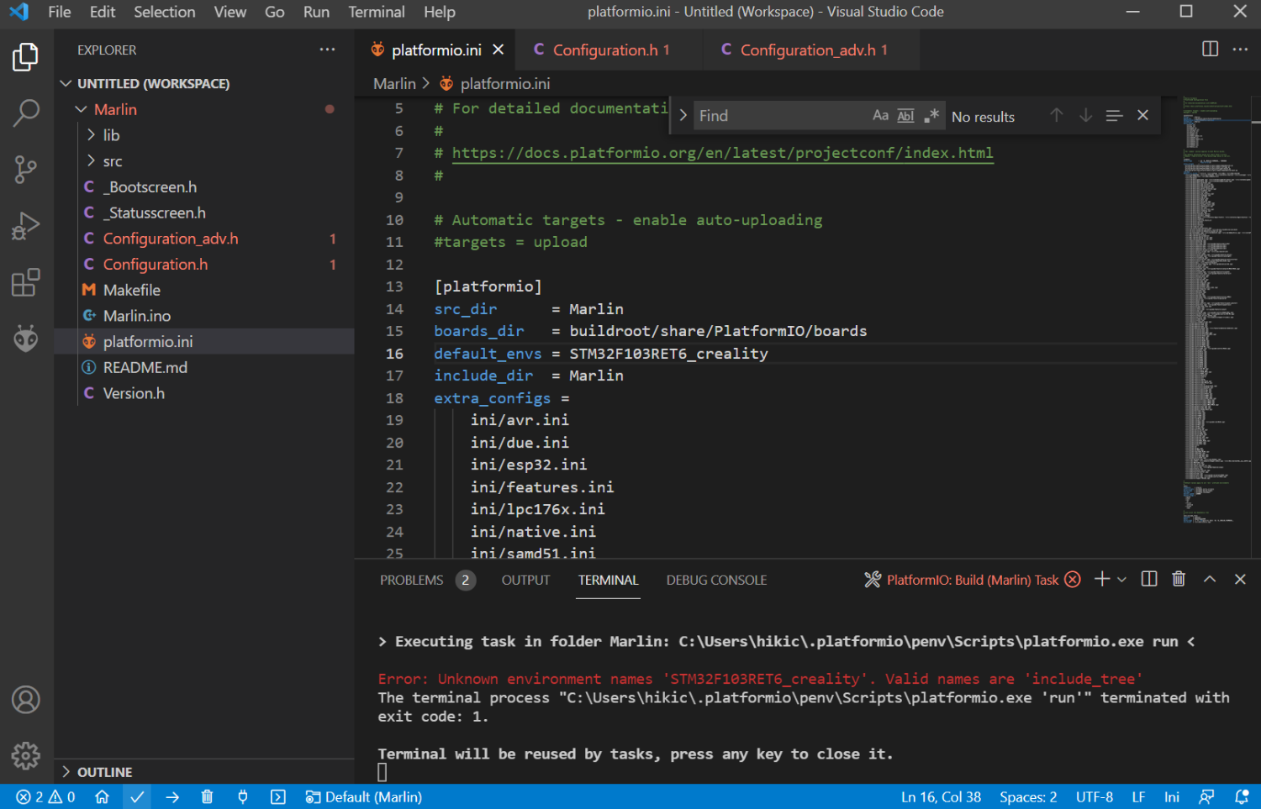Kill terminal using the trash icon

click(1179, 580)
